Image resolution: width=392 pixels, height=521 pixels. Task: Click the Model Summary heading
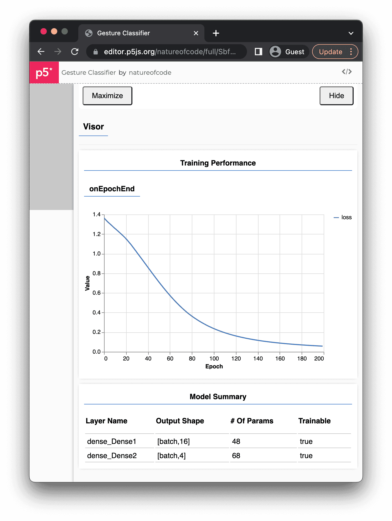click(218, 397)
